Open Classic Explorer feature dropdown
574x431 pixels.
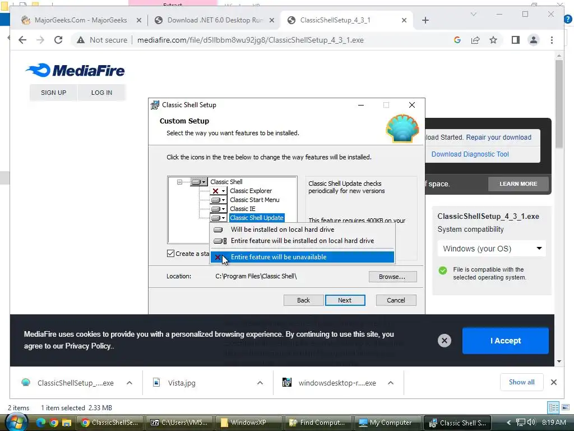click(x=218, y=191)
